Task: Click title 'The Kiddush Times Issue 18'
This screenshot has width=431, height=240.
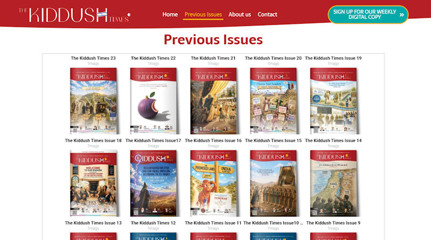Action: [93, 140]
